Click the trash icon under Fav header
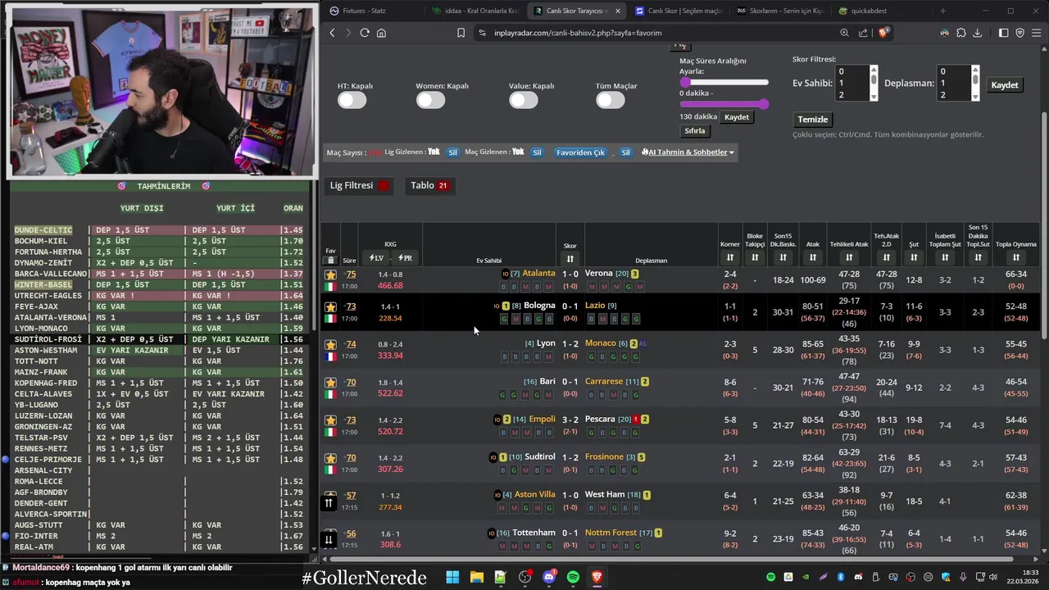Viewport: 1049px width, 590px height. click(x=331, y=260)
